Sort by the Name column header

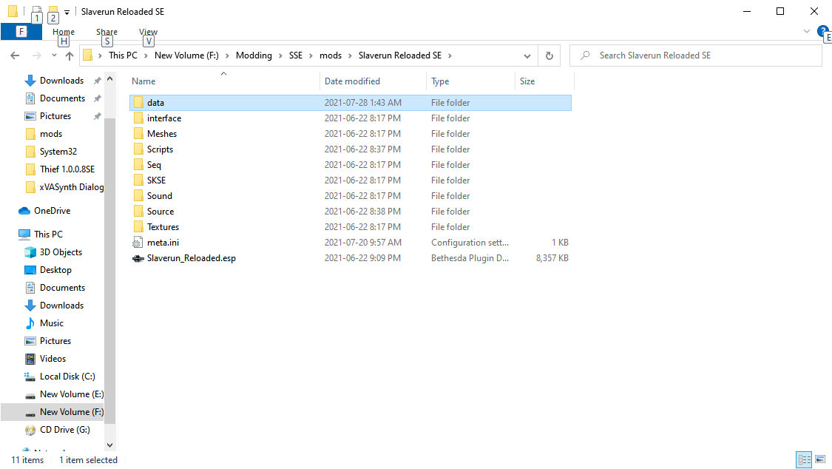224,81
